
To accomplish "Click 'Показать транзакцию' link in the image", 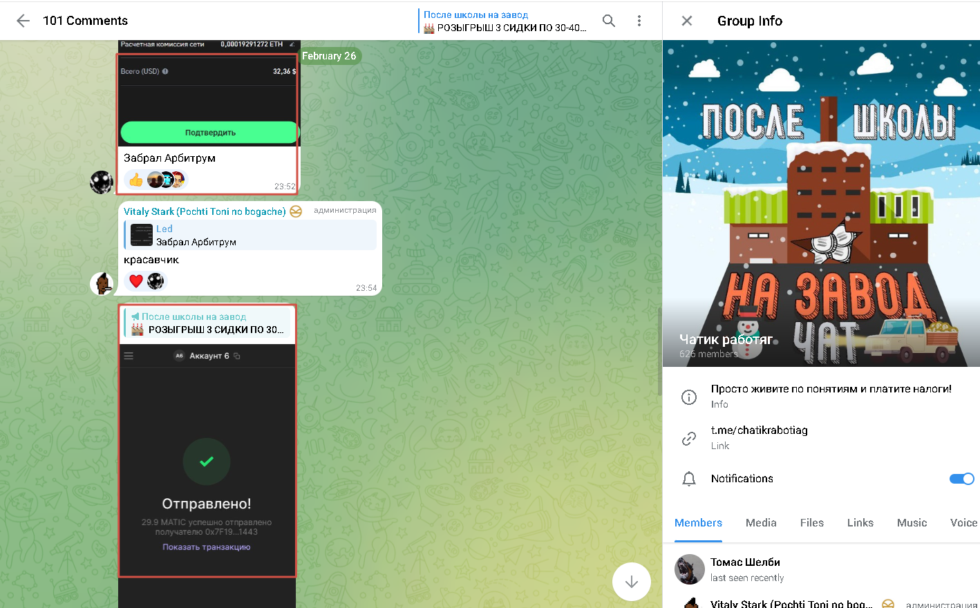I will [x=207, y=547].
